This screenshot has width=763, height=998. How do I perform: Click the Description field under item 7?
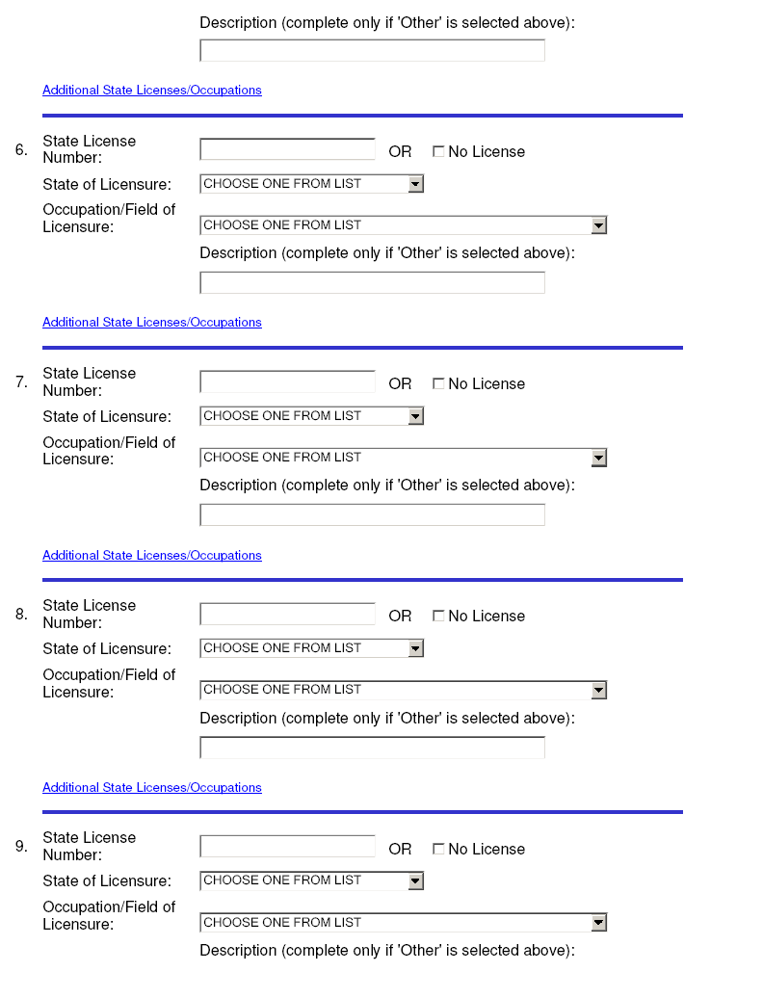(x=372, y=515)
